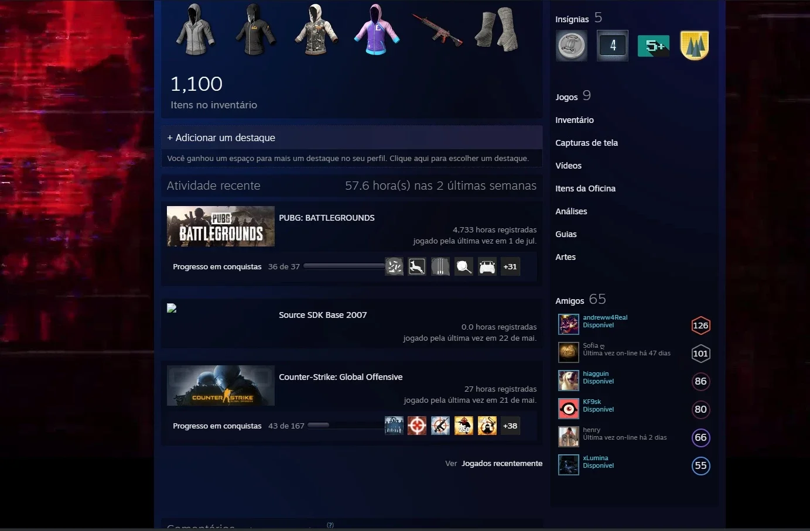
Task: Open Capturas de tela
Action: tap(586, 143)
